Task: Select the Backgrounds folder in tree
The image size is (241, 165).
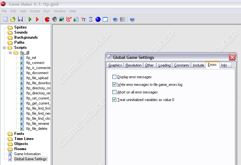Action: [26, 37]
